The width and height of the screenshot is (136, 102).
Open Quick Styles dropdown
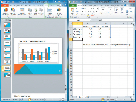tap(59, 12)
